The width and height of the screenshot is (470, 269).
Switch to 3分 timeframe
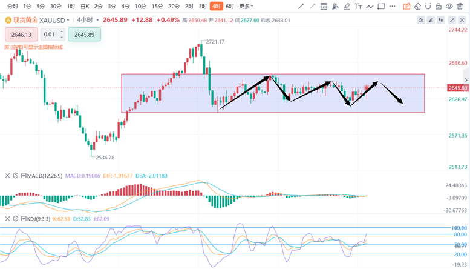[x=112, y=6]
